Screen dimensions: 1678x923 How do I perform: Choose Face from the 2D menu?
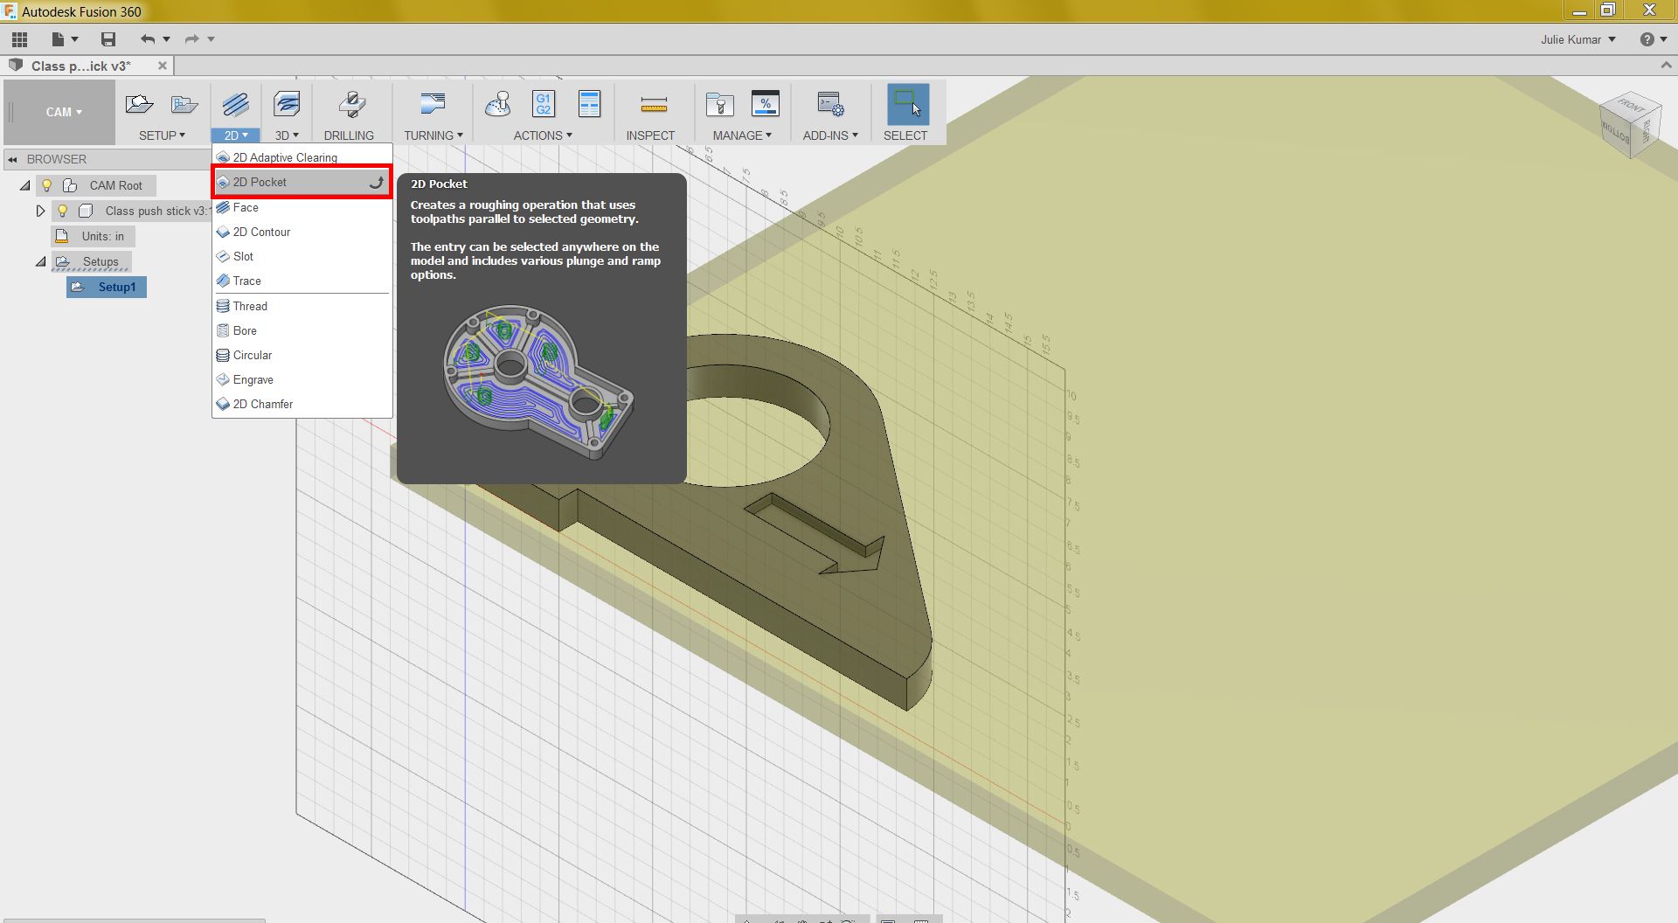[x=245, y=207]
